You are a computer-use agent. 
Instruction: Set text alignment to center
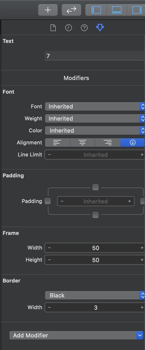click(82, 143)
